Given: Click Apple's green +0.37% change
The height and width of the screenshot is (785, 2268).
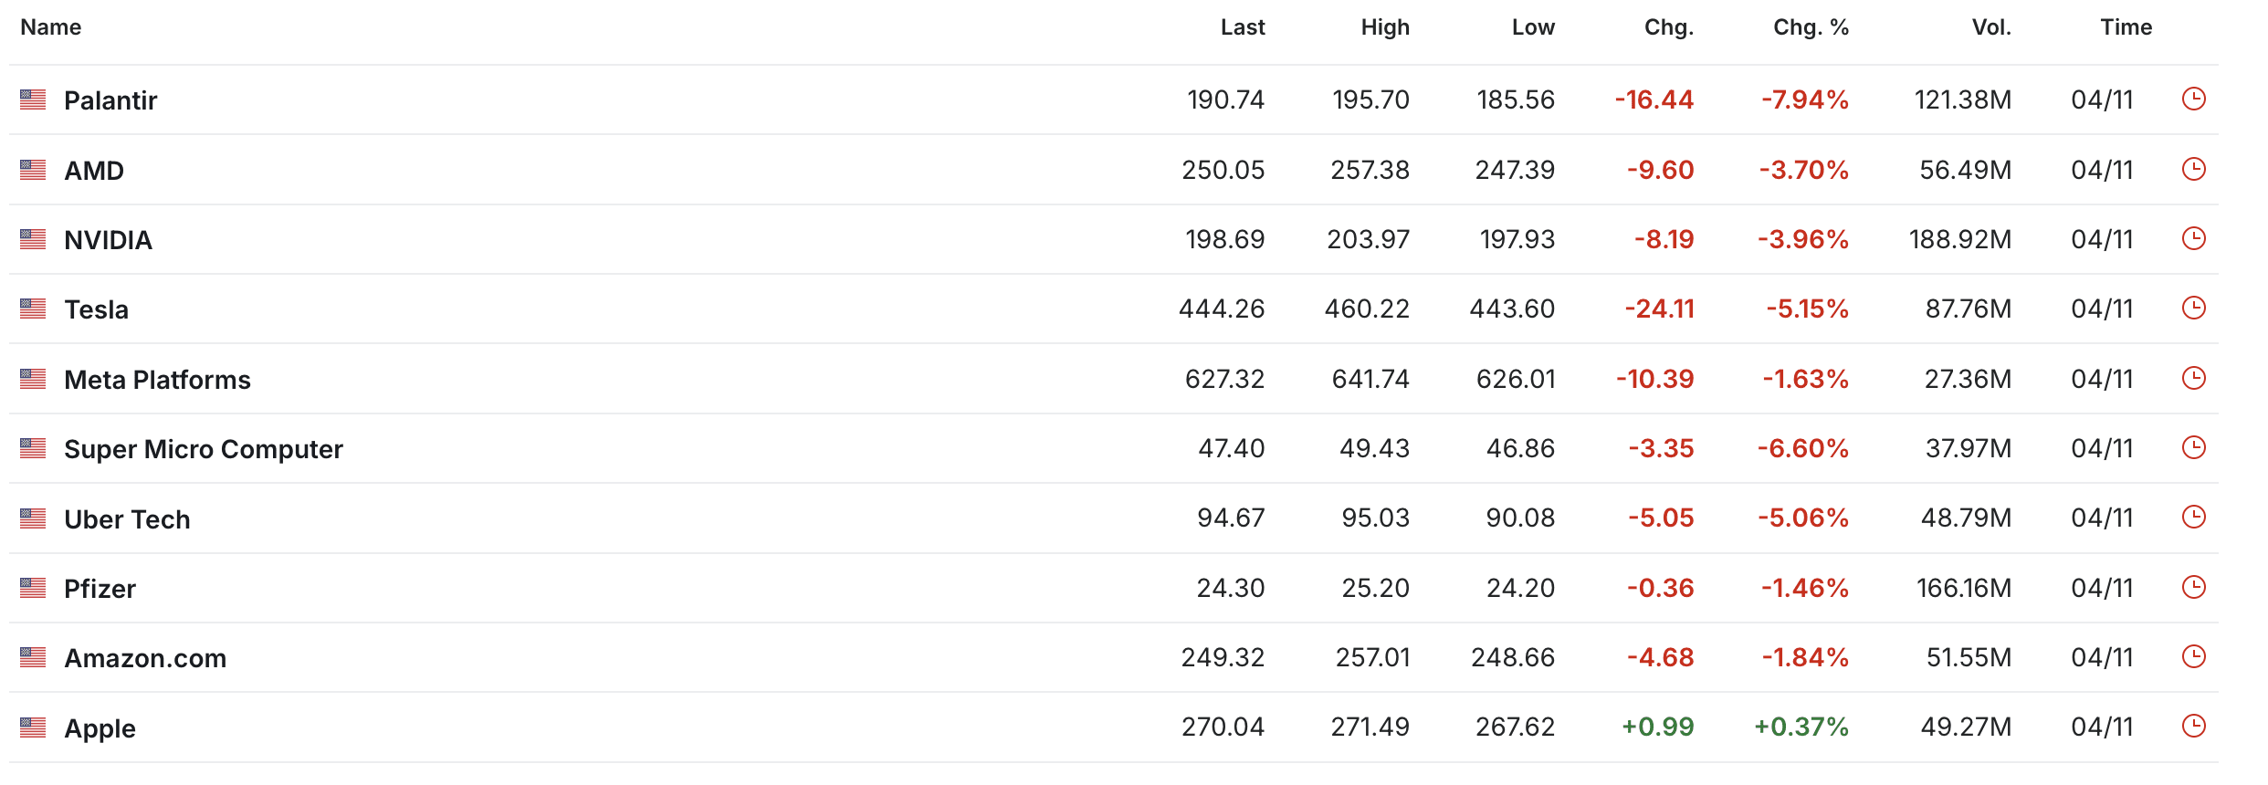Looking at the screenshot, I should click(1801, 727).
